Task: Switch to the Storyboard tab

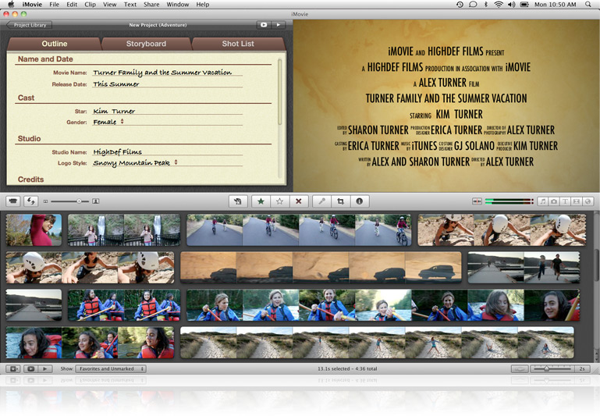Action: click(146, 44)
